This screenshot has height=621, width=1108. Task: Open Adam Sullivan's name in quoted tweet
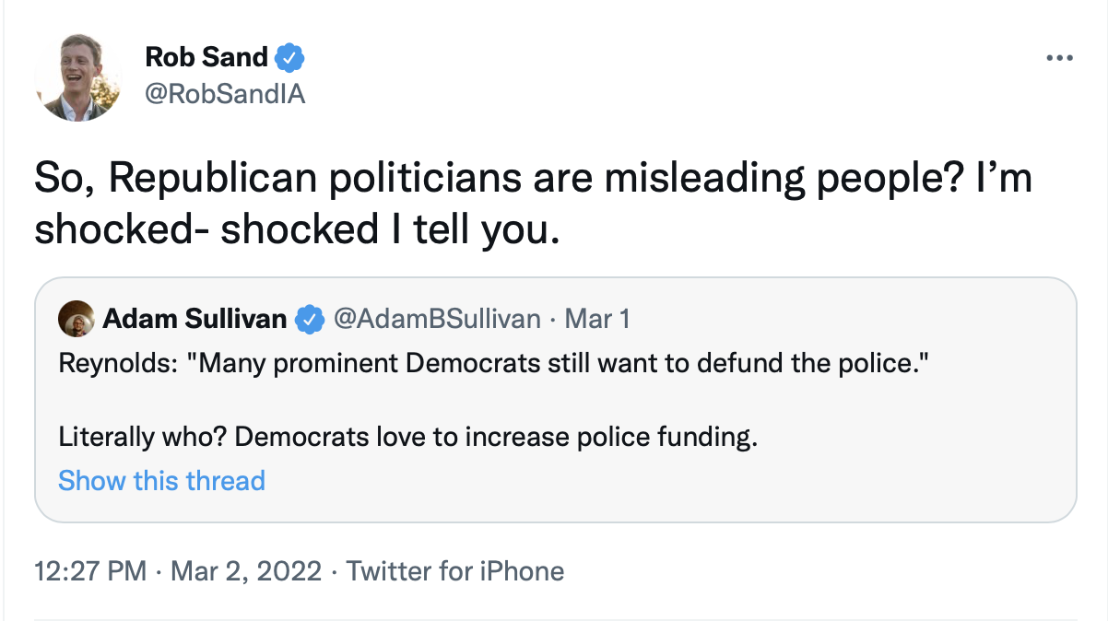(194, 320)
